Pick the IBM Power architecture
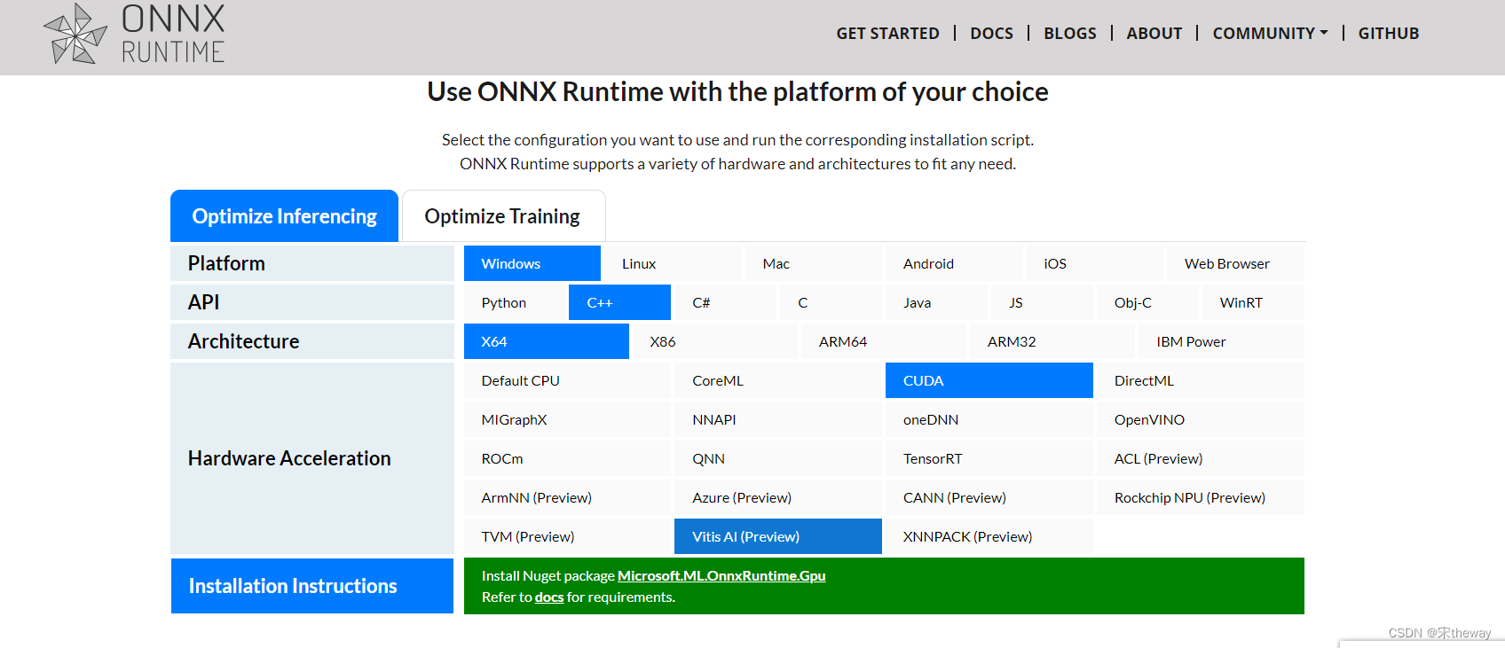 (1221, 341)
